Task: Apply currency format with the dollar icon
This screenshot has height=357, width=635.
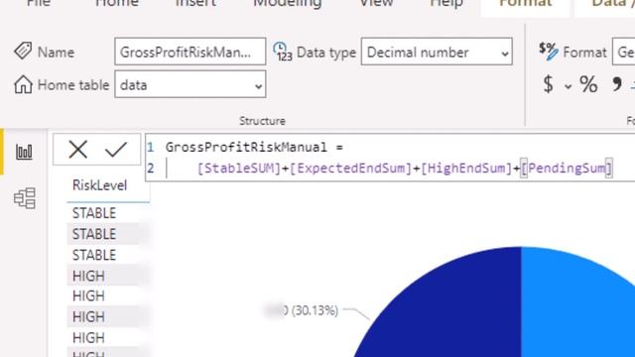Action: 548,84
